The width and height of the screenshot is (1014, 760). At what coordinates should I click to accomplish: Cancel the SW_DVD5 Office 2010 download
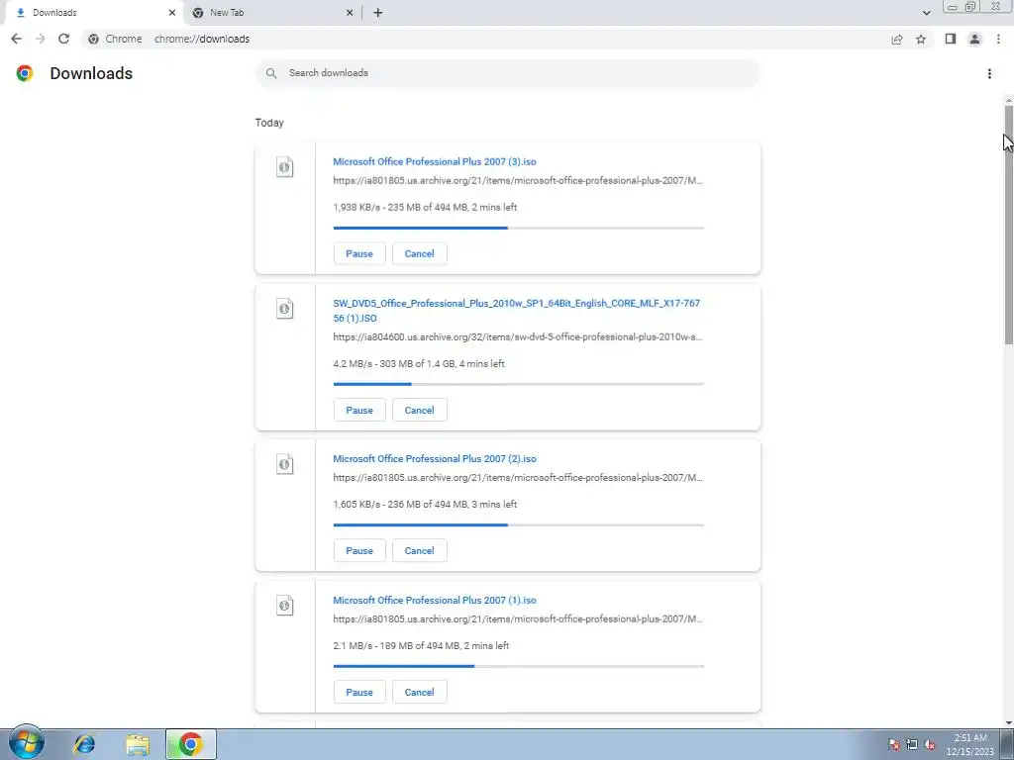(x=419, y=410)
